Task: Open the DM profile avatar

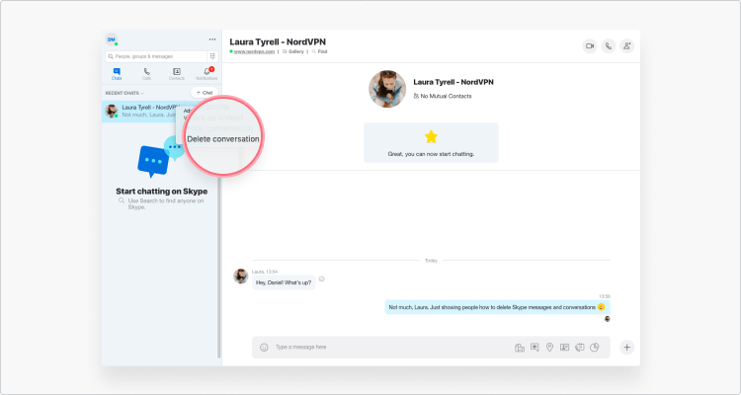Action: [x=112, y=39]
